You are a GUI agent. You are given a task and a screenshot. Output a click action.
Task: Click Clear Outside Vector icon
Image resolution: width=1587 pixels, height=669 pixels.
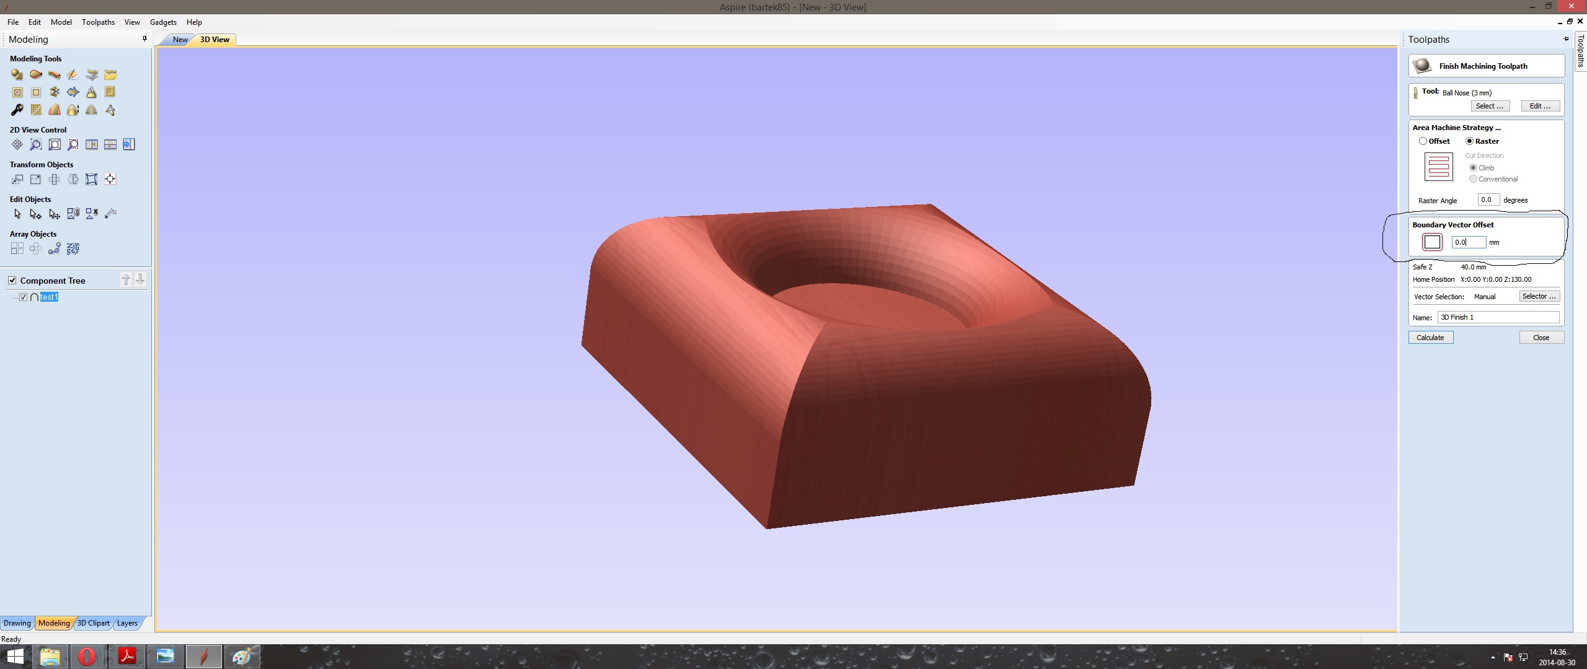35,92
